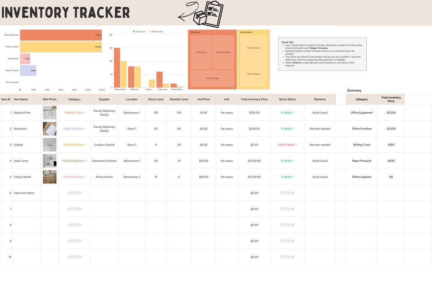The width and height of the screenshot is (432, 281).
Task: Open Stapler SKU photo thumbnail
Action: 50,145
